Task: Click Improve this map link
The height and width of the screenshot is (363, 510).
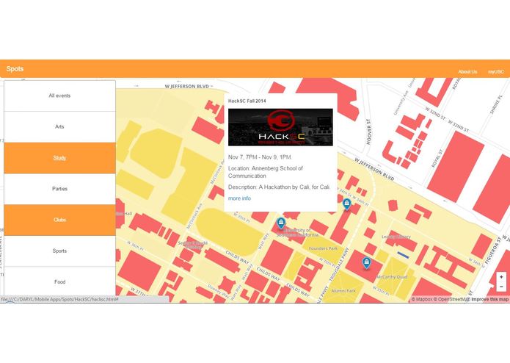Action: (x=490, y=299)
